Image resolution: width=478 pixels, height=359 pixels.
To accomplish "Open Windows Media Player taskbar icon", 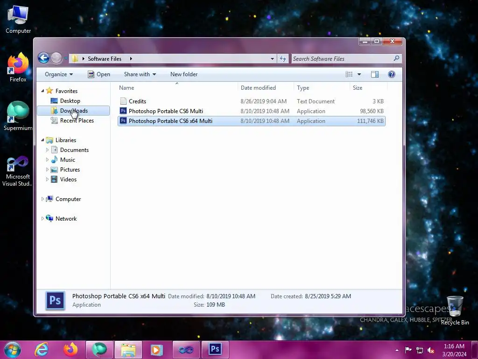I will [x=157, y=350].
